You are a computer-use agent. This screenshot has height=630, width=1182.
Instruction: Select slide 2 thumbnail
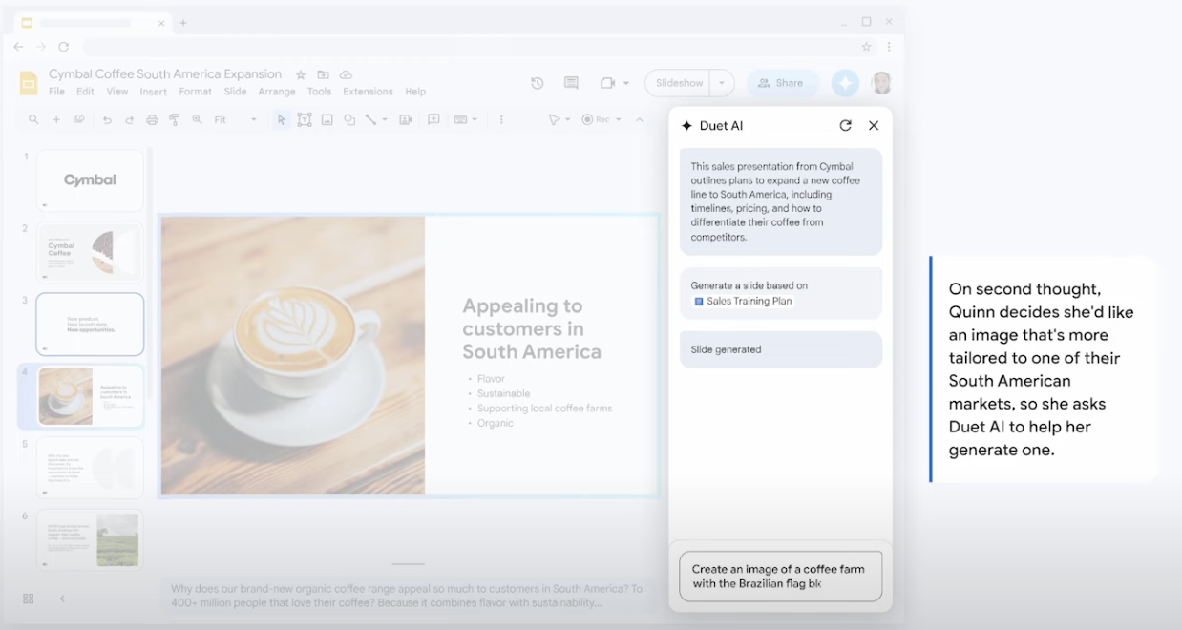(x=90, y=252)
